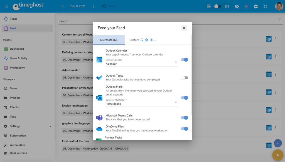285x162 pixels.
Task: Click the OneDrive Files cloud icon
Action: click(x=99, y=129)
